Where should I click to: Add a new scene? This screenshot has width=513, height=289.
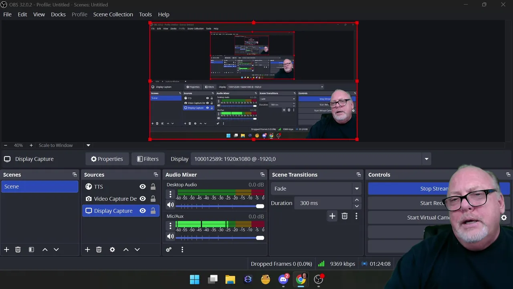pos(6,250)
